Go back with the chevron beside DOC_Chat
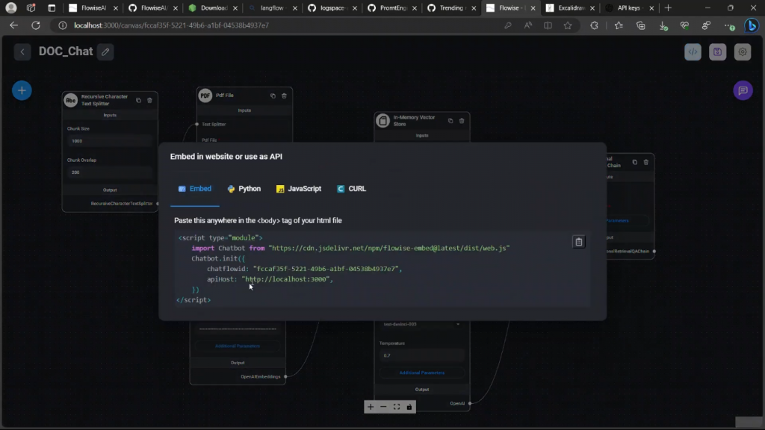 pyautogui.click(x=22, y=52)
